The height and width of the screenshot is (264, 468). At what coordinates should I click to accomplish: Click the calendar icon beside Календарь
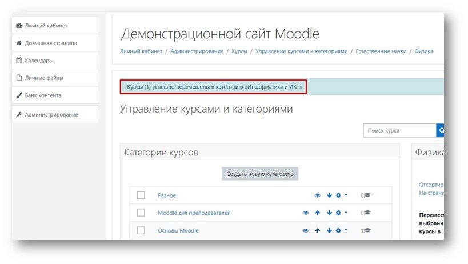(19, 61)
